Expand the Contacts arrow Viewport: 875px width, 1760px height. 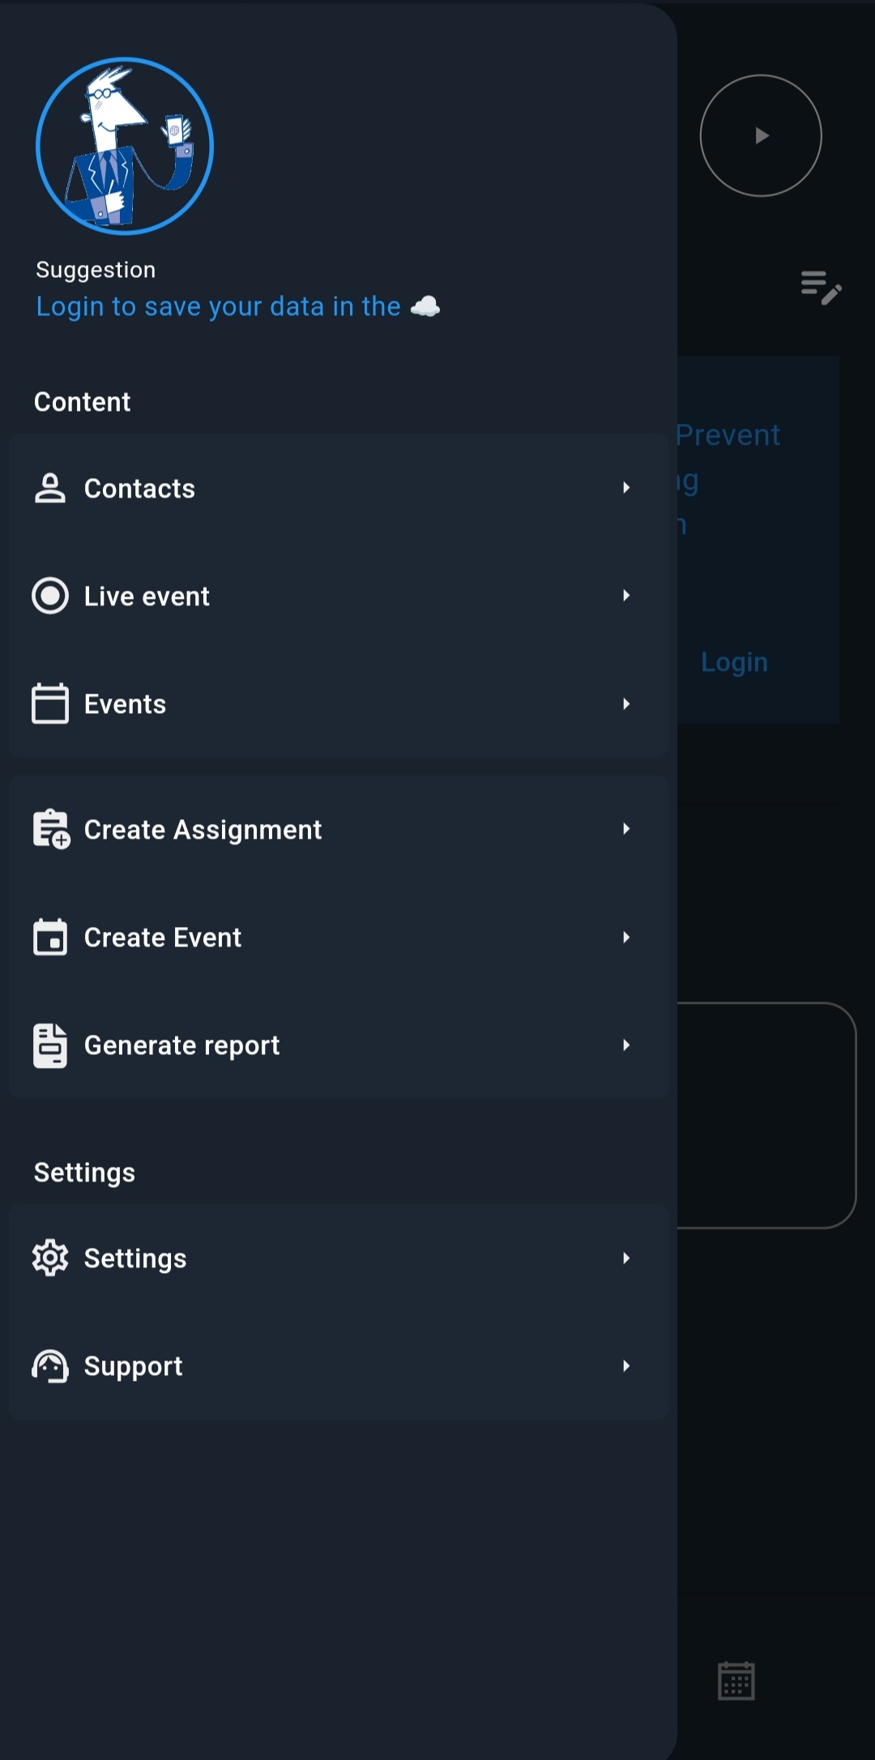point(626,488)
